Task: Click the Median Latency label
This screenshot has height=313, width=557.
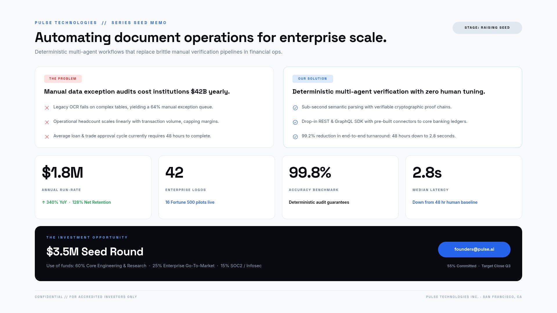Action: coord(431,190)
